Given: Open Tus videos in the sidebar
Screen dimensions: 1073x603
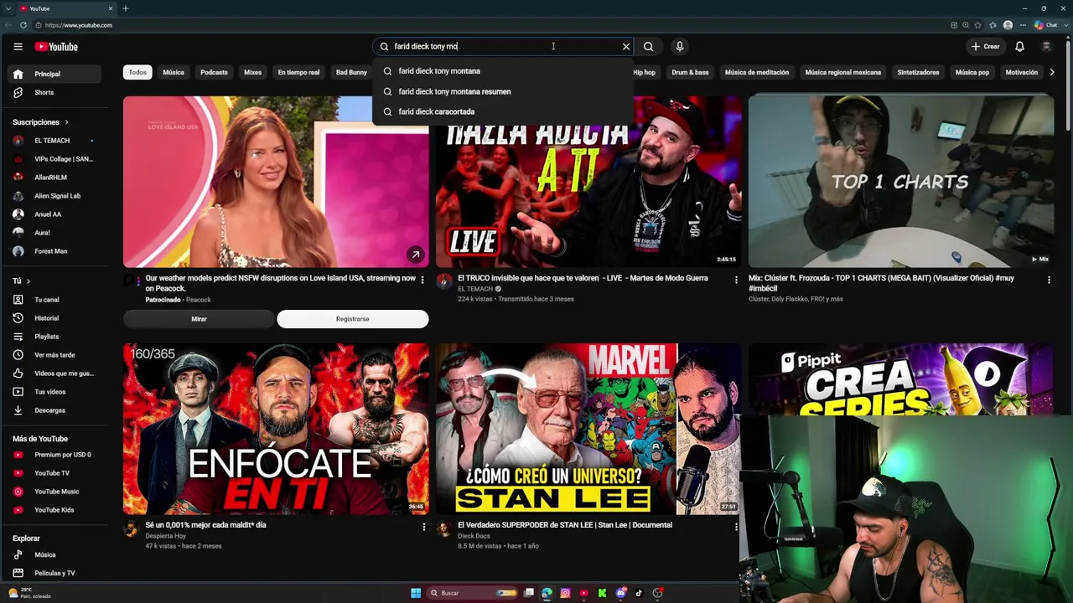Looking at the screenshot, I should [x=56, y=392].
